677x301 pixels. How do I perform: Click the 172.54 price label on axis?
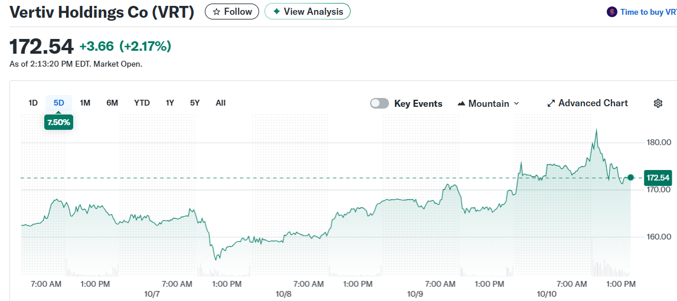(x=658, y=178)
